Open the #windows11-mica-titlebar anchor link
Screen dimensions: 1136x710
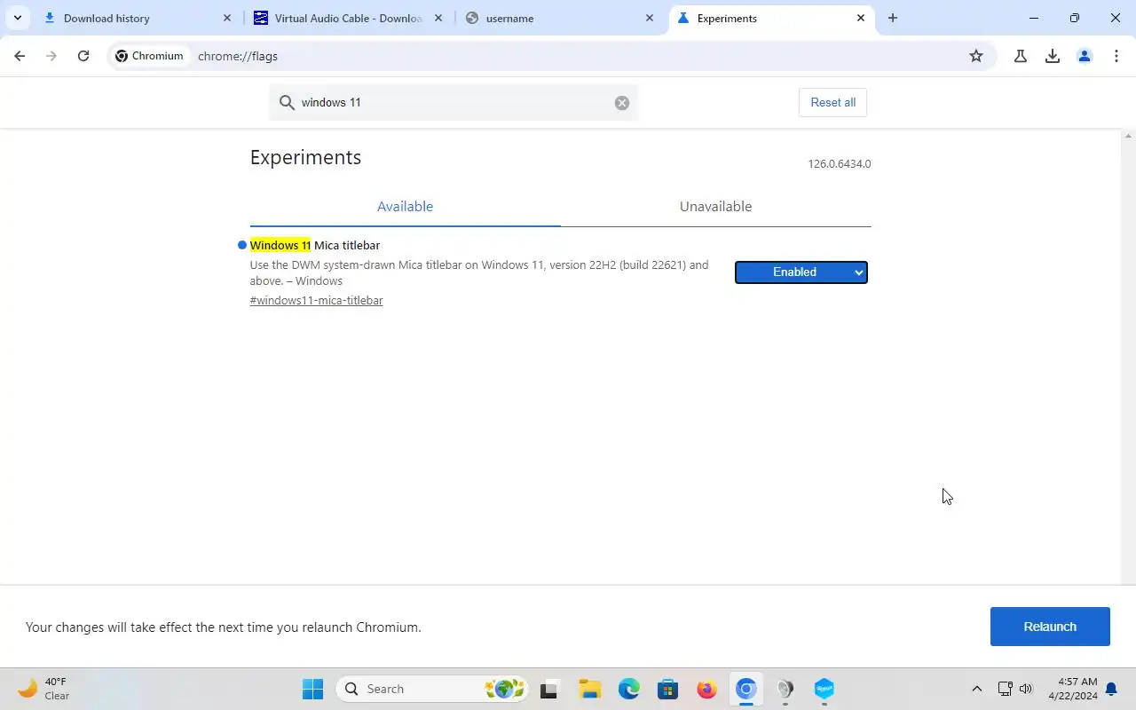316,300
